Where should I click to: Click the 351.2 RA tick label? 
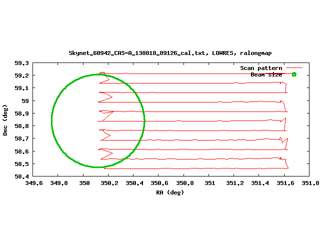click(x=235, y=183)
